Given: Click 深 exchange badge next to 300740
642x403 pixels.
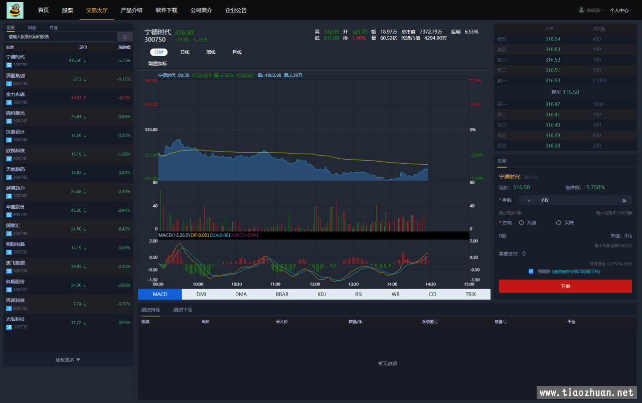Looking at the screenshot, I should [9, 233].
